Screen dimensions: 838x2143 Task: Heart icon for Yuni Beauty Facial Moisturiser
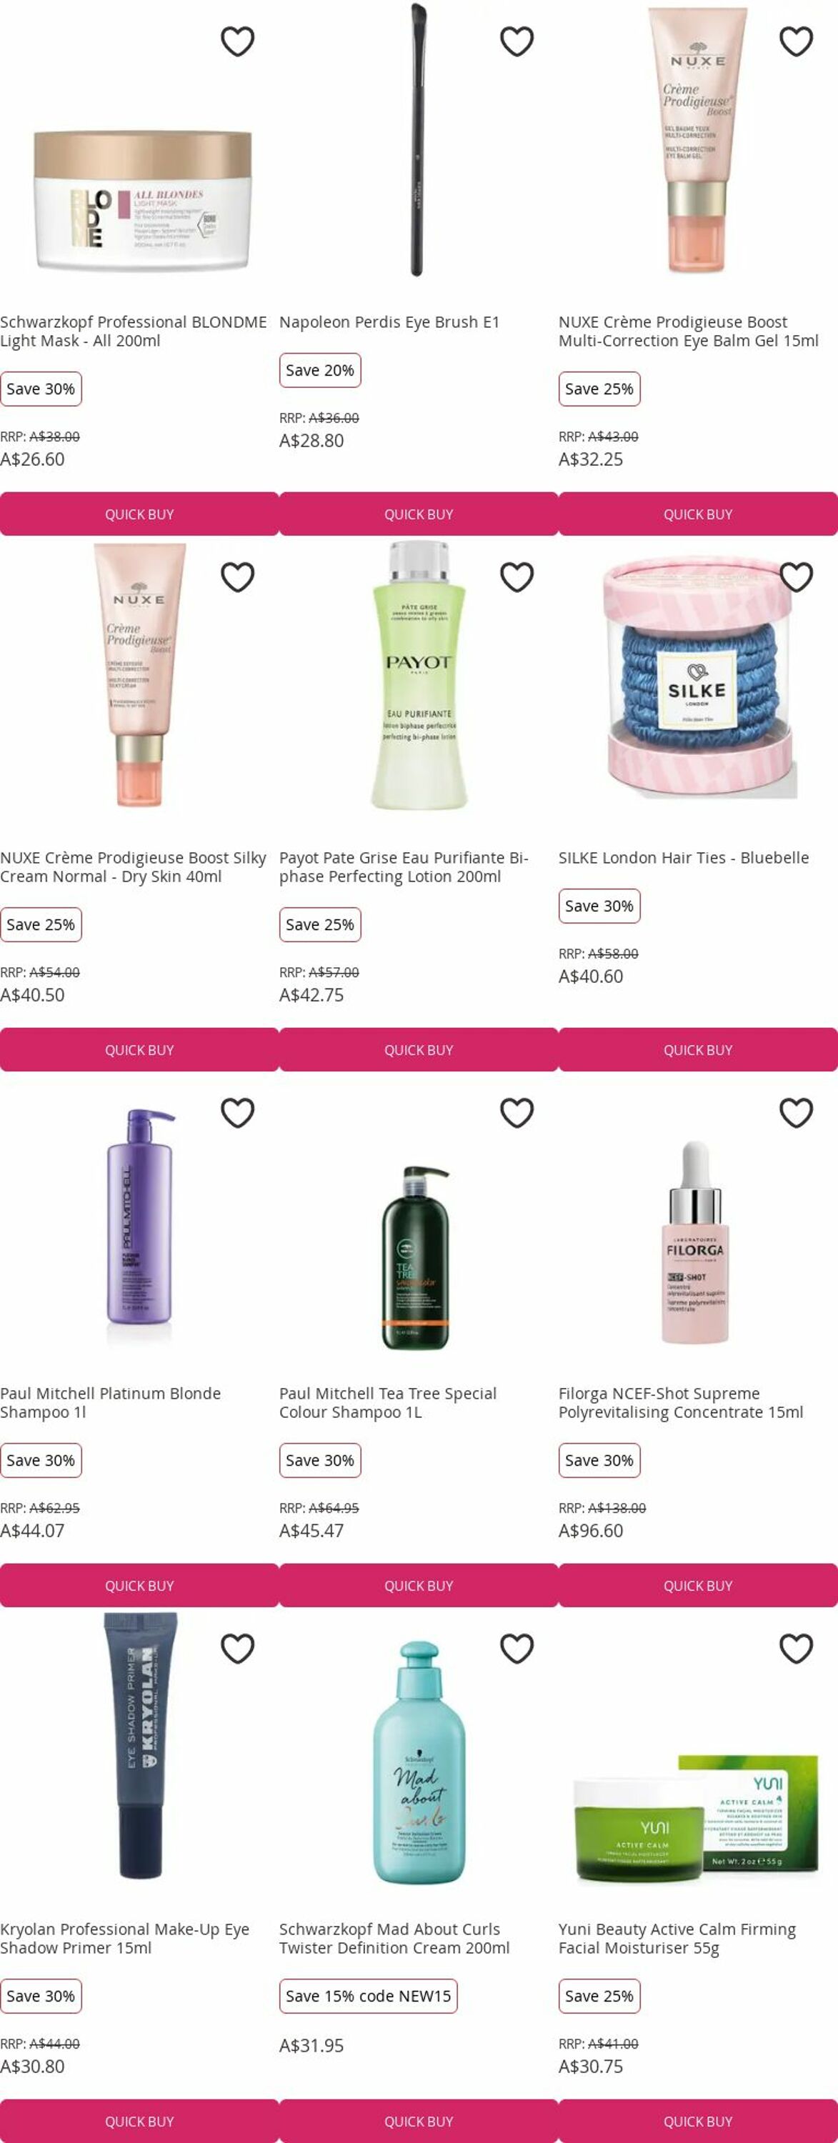[797, 1648]
